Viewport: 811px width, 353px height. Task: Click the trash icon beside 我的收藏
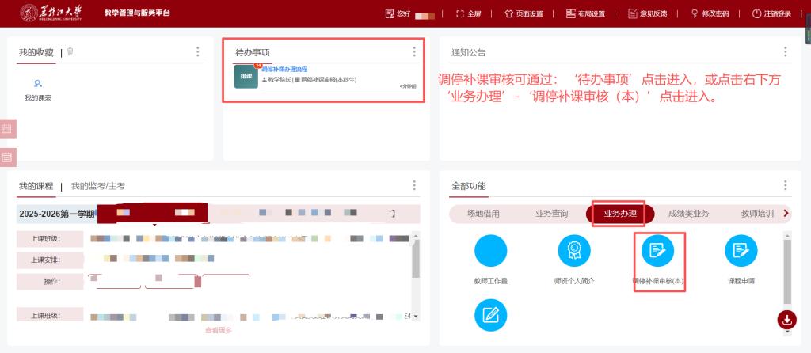pos(70,52)
